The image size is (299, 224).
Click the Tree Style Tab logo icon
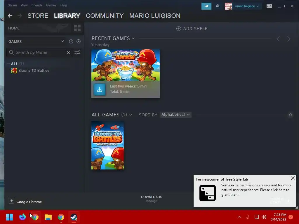208,193
